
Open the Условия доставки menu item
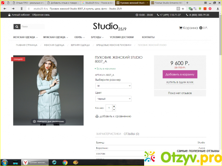[122, 37]
